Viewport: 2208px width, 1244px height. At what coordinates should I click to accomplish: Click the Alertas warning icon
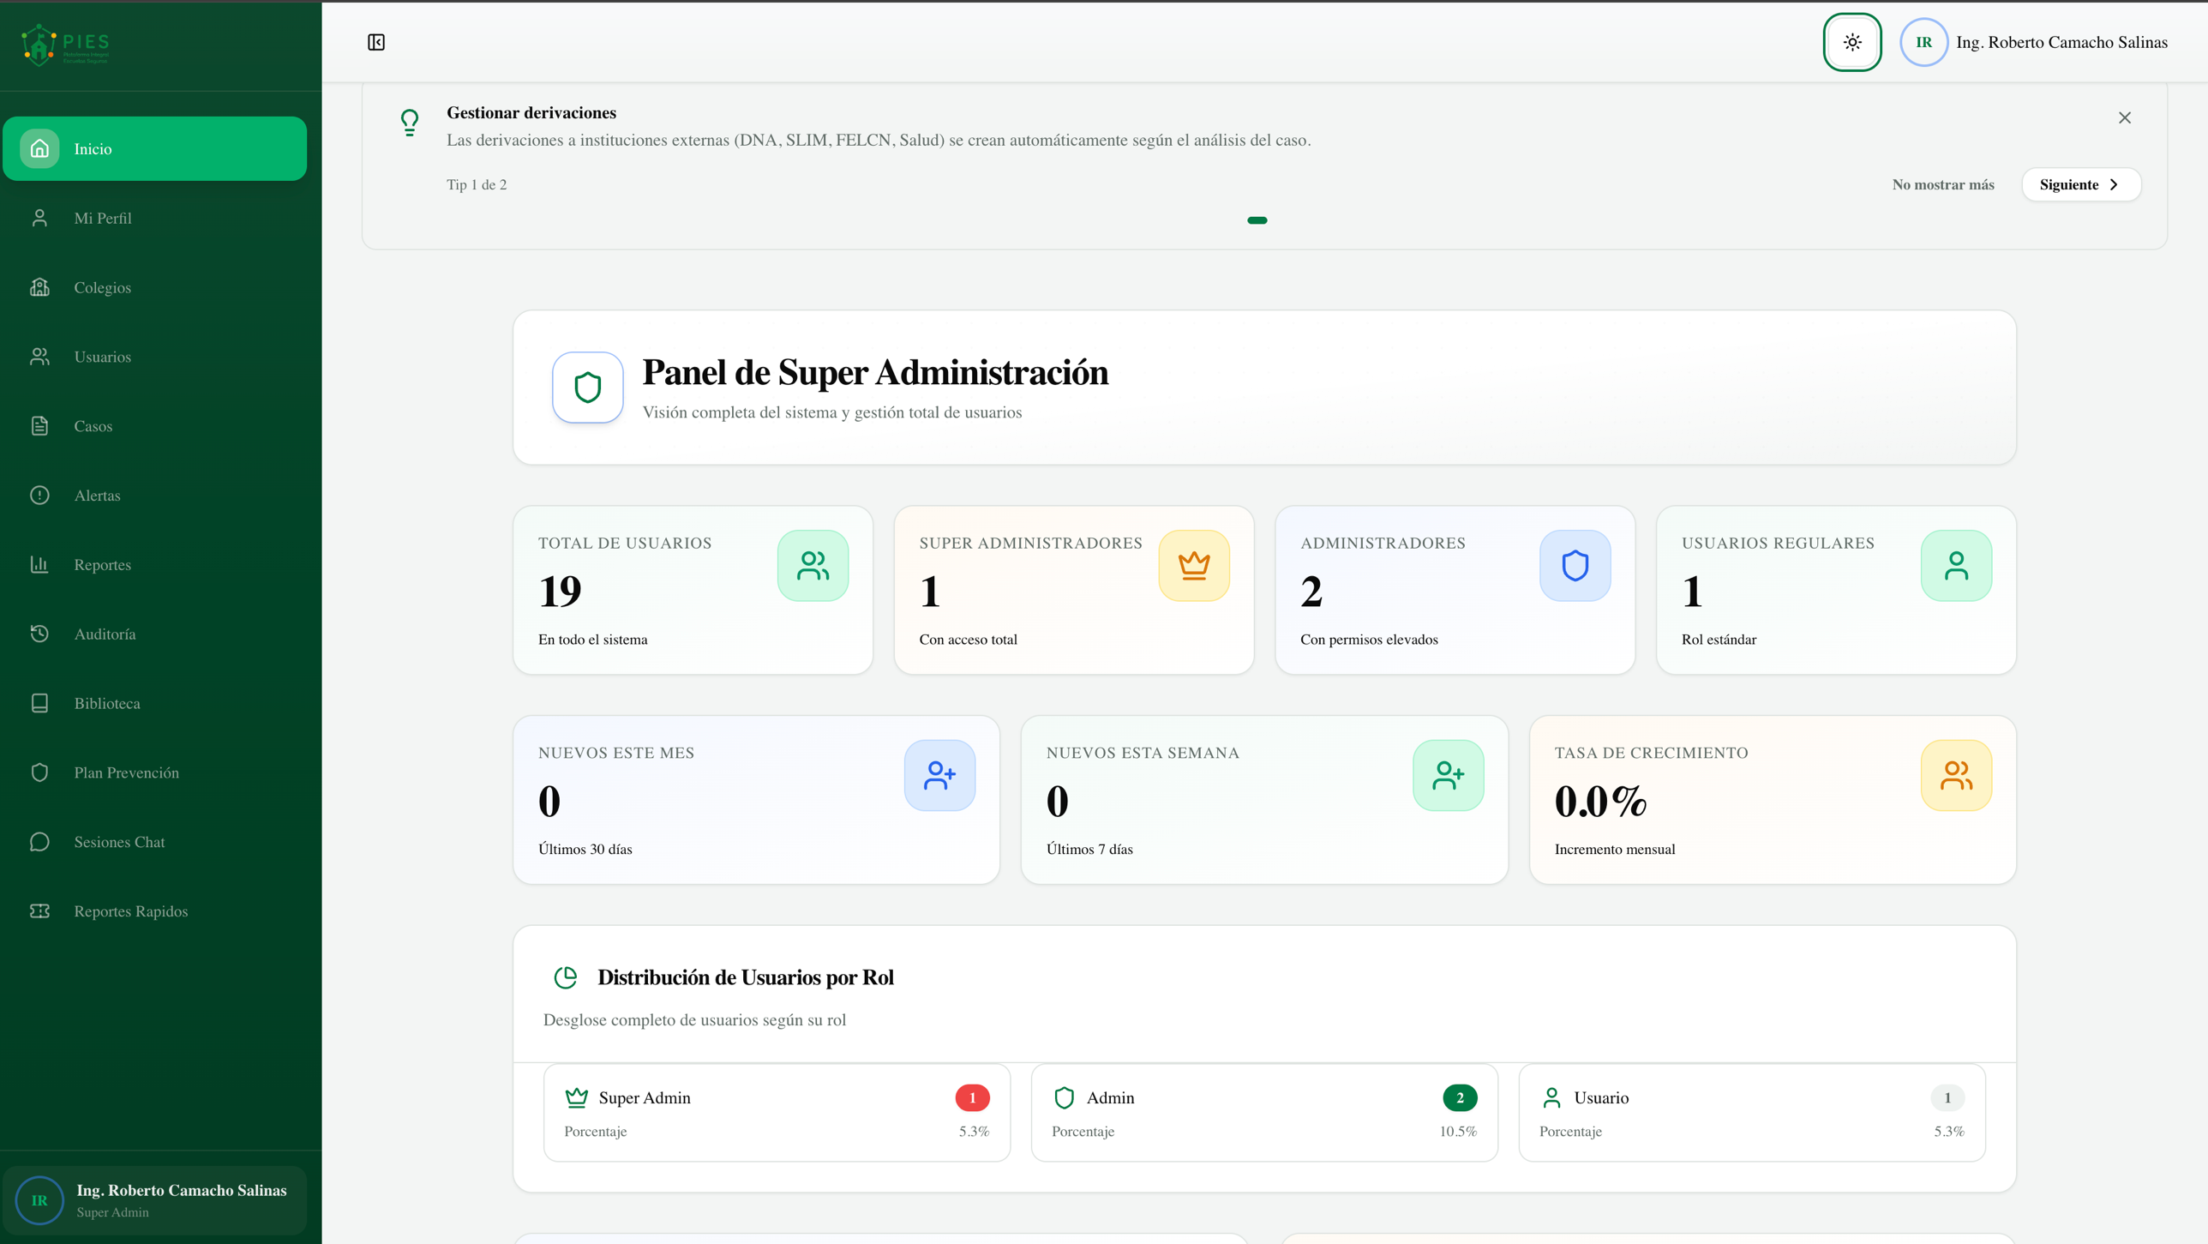(39, 496)
